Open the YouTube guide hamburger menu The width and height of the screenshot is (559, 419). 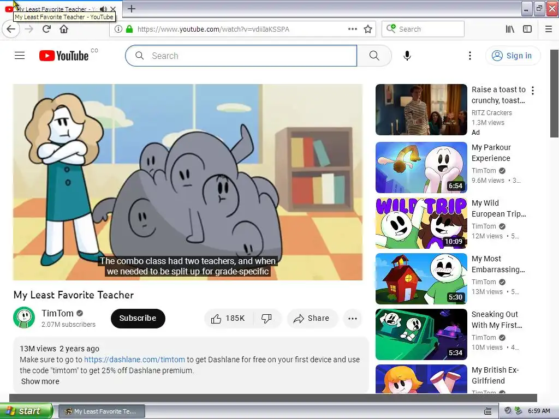20,56
